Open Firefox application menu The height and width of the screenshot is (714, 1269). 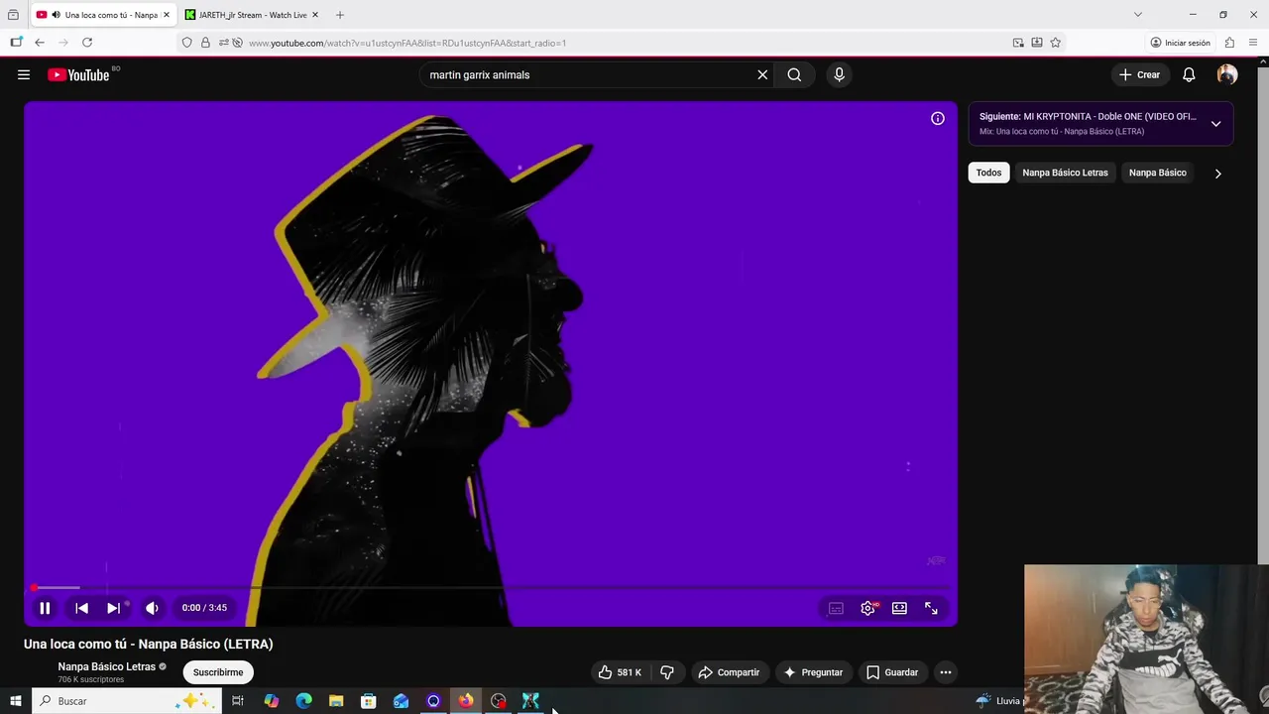(1253, 43)
